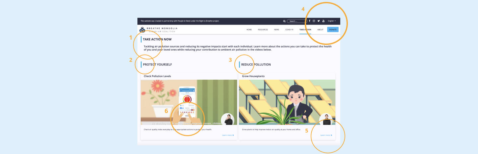Select the News menu item
This screenshot has height=154, width=478.
click(x=276, y=30)
